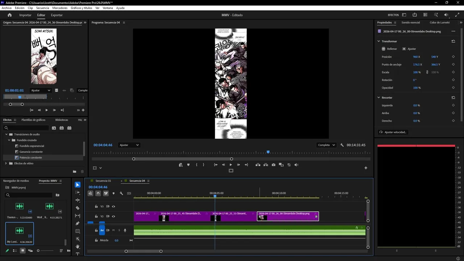Toggle Snap in timeline
464x261 pixels.
click(x=98, y=193)
